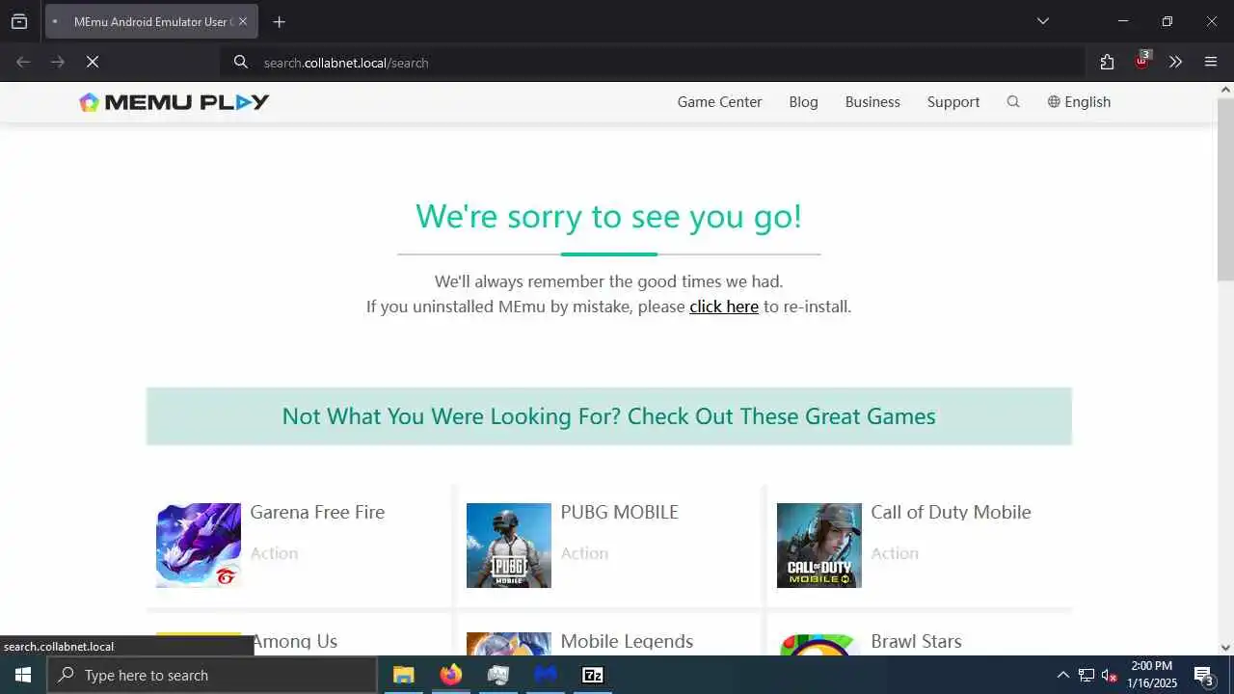This screenshot has width=1234, height=694.
Task: Open the Call of Duty Mobile title
Action: (951, 512)
